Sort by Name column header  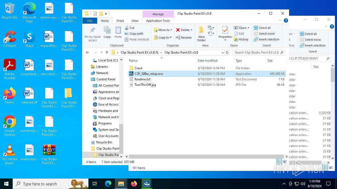[x=161, y=61]
